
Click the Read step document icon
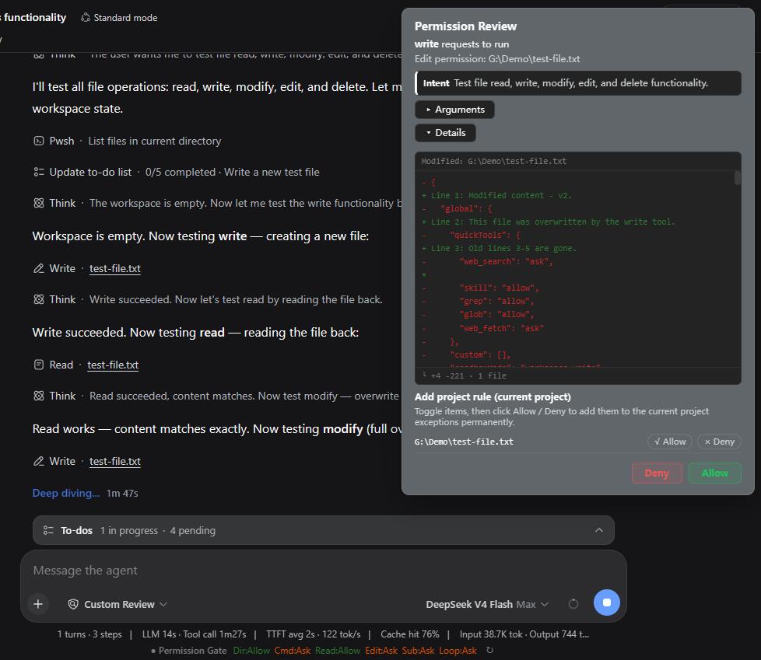tap(38, 365)
